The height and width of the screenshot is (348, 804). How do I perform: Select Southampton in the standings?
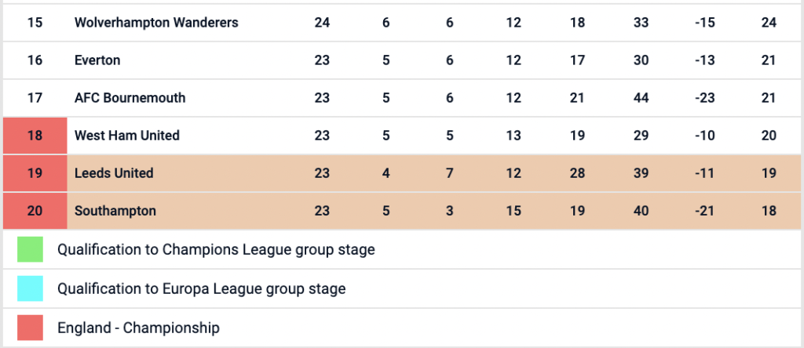pyautogui.click(x=115, y=211)
